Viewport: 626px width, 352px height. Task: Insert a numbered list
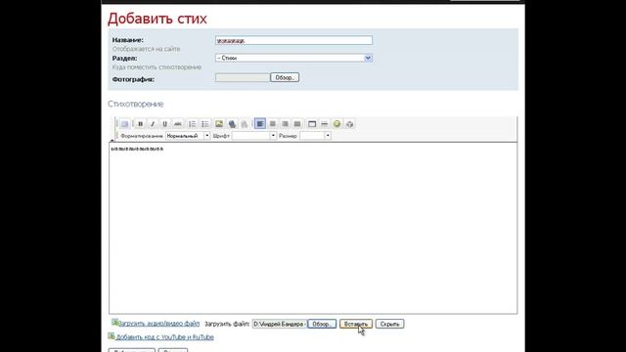[x=193, y=124]
